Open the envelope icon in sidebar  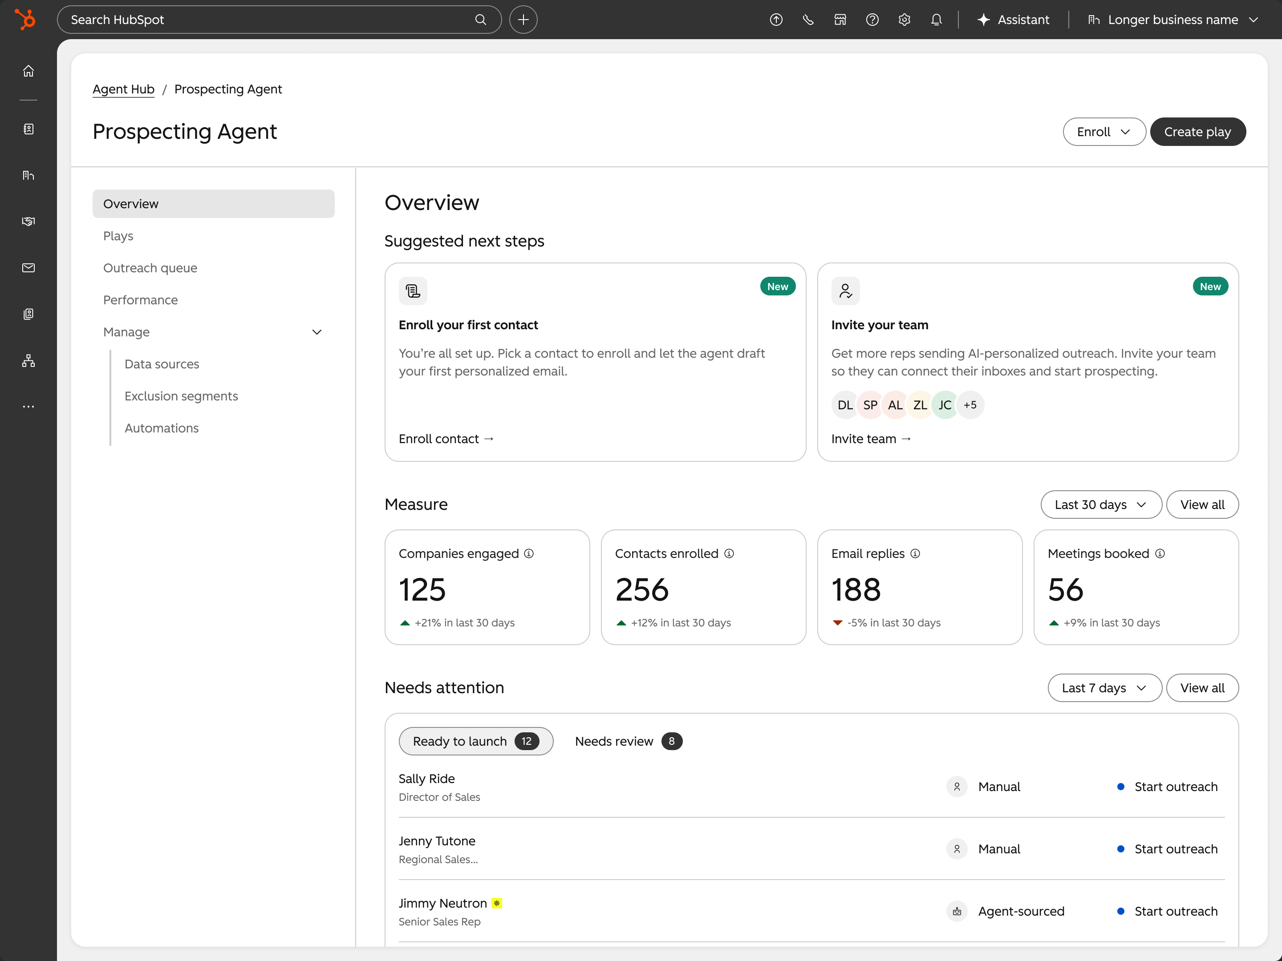[28, 268]
